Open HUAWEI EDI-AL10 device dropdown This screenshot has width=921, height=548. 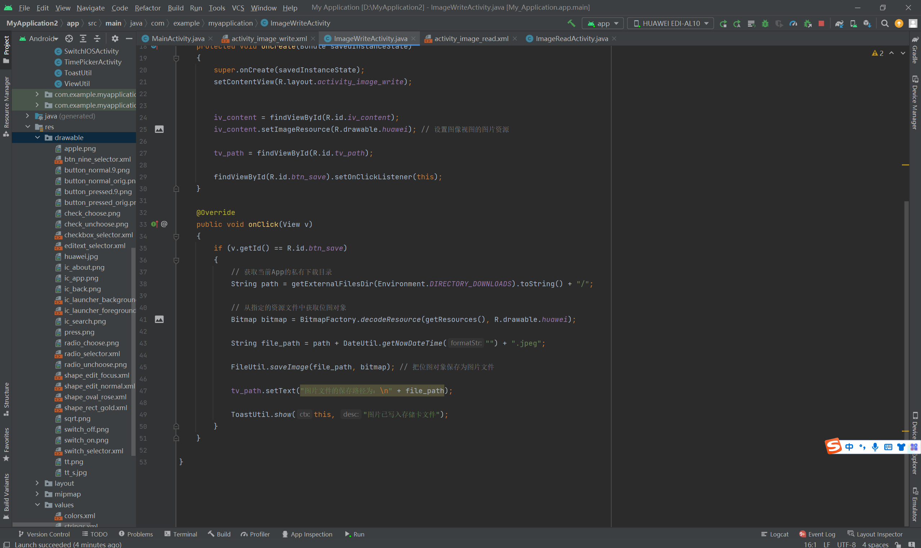click(670, 23)
